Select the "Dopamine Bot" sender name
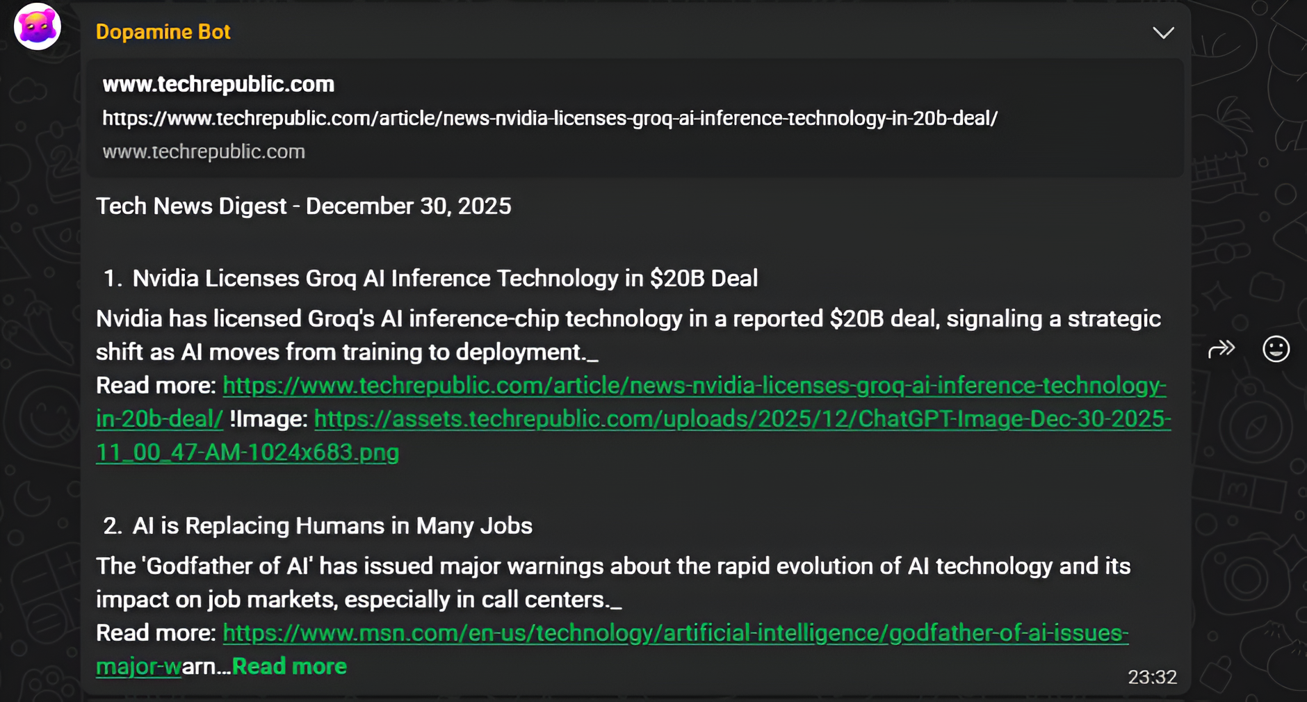 pyautogui.click(x=163, y=31)
